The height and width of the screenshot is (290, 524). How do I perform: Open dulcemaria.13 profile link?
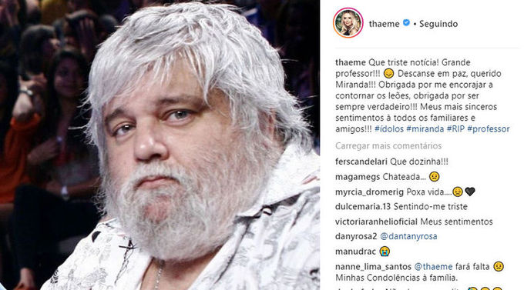[363, 207]
